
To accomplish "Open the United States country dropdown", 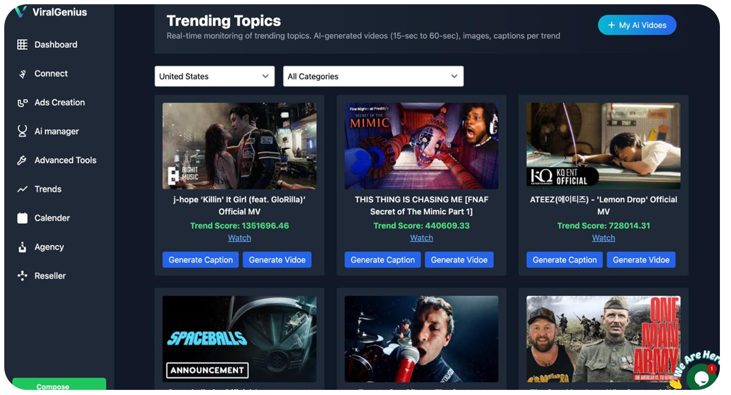I will coord(214,76).
